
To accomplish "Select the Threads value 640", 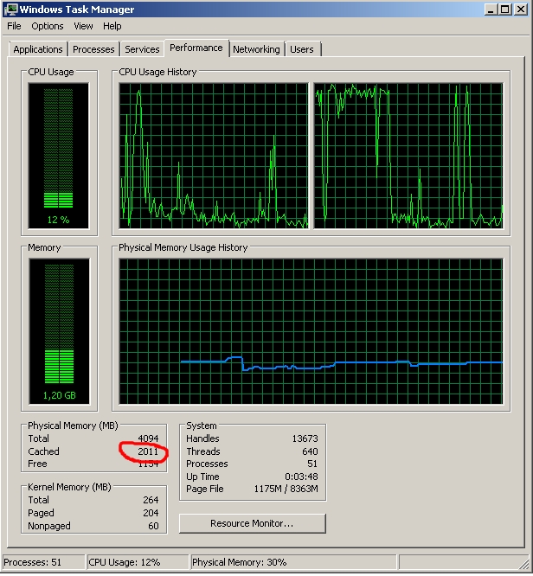I will tap(311, 451).
